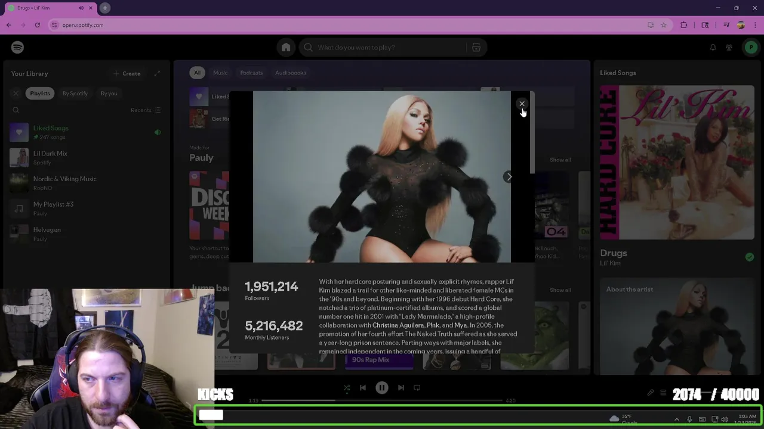Image resolution: width=764 pixels, height=429 pixels.
Task: Open the Liked Songs playlist
Action: pos(87,132)
